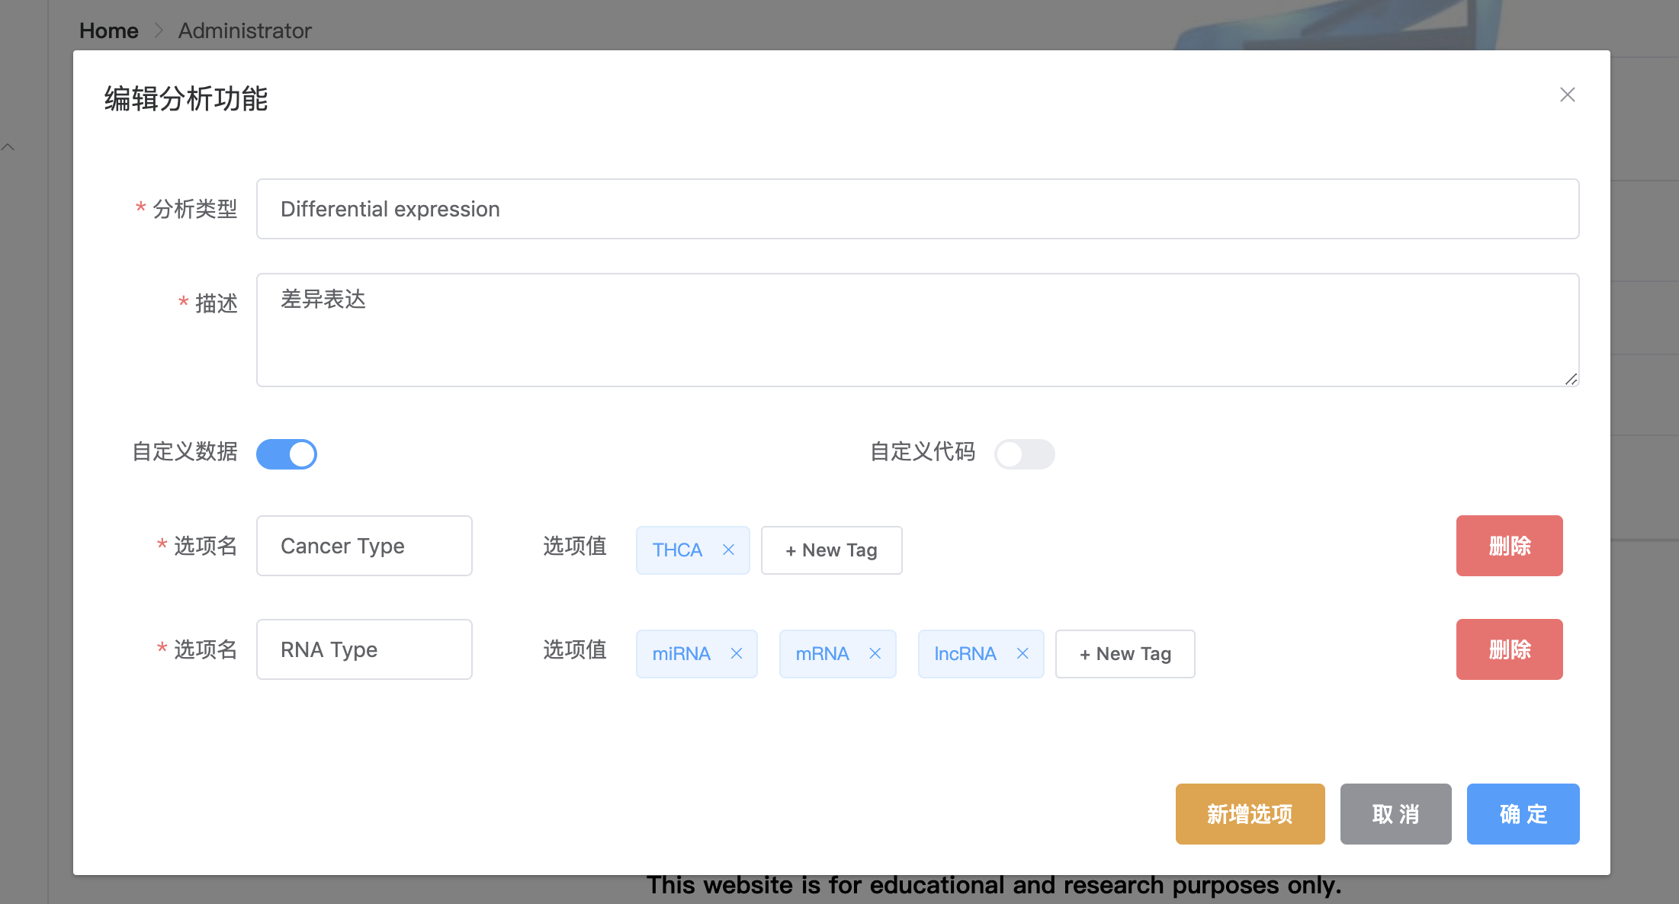Click 新增选项 to add option
Image resolution: width=1679 pixels, height=904 pixels.
pyautogui.click(x=1250, y=814)
